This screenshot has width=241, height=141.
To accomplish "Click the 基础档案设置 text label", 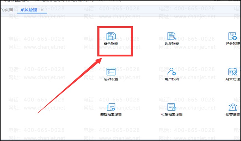I will [x=111, y=114].
